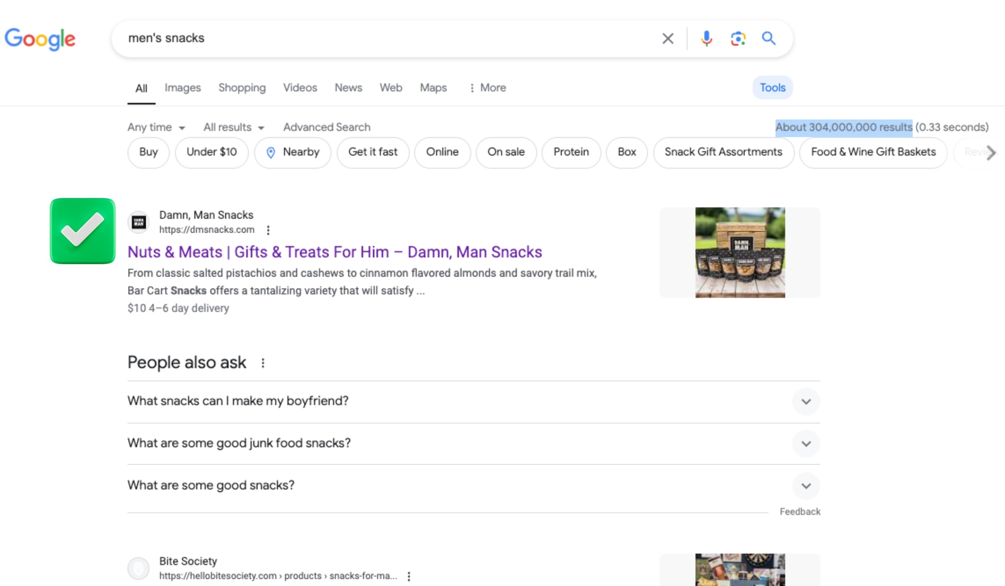1005x586 pixels.
Task: Click the blue magnifier search icon
Action: click(768, 39)
